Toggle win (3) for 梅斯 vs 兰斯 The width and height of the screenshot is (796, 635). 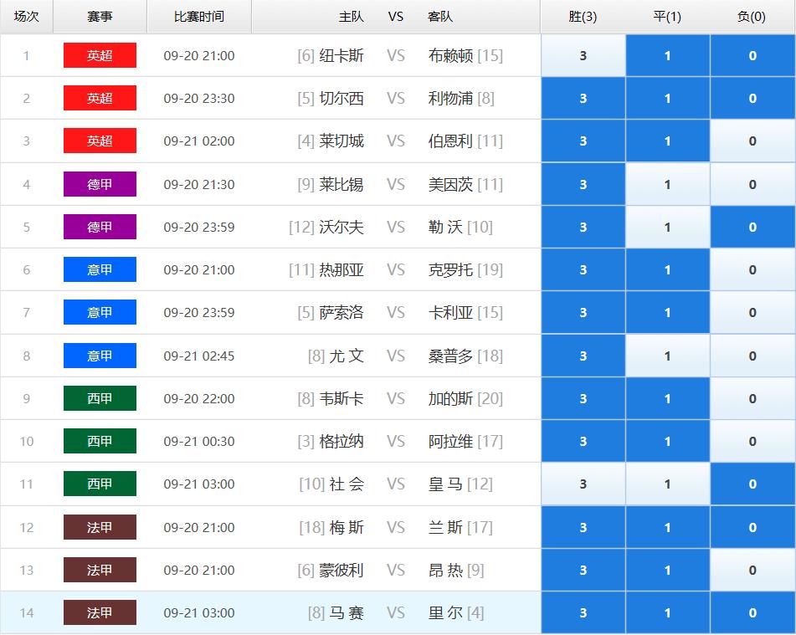[583, 527]
